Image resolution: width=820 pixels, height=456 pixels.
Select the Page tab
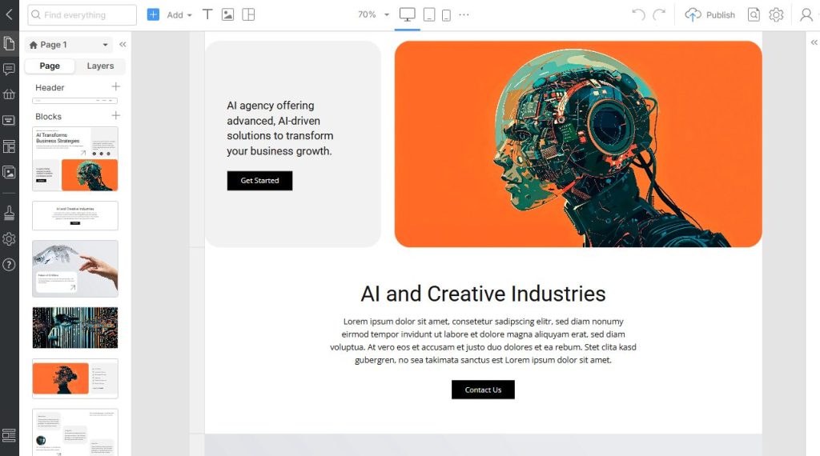click(x=50, y=66)
